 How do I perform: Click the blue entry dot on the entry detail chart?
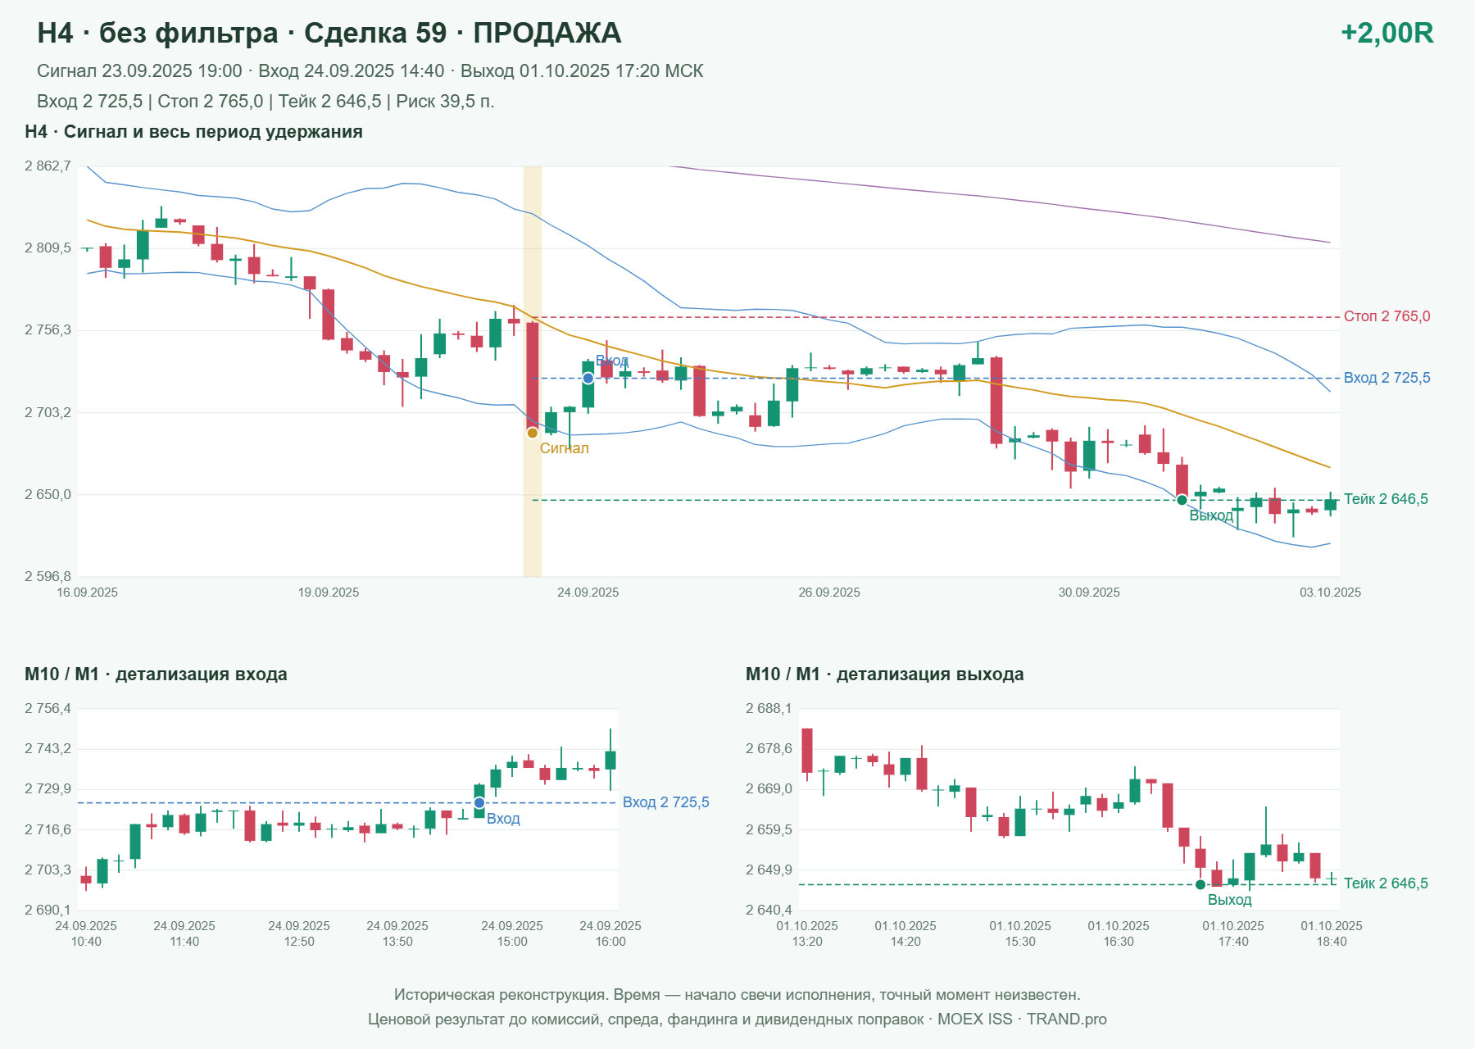coord(479,802)
